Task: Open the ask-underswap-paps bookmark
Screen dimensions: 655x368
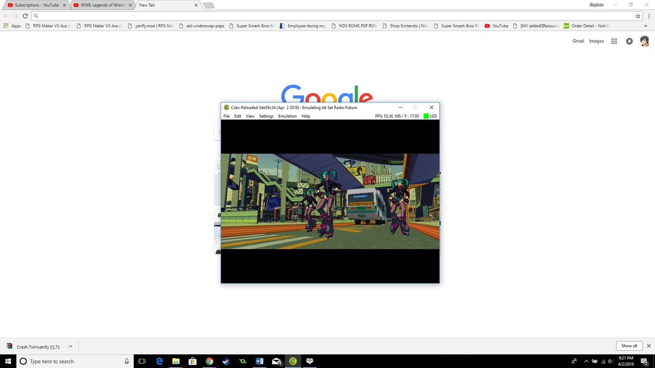Action: pos(201,26)
